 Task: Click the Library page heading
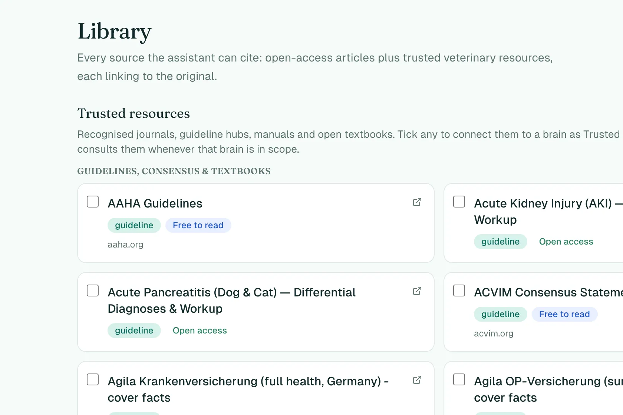115,31
